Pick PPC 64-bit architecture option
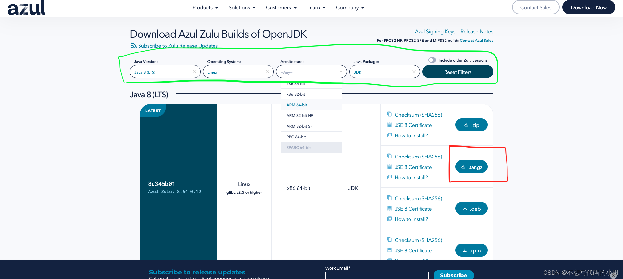 [311, 137]
